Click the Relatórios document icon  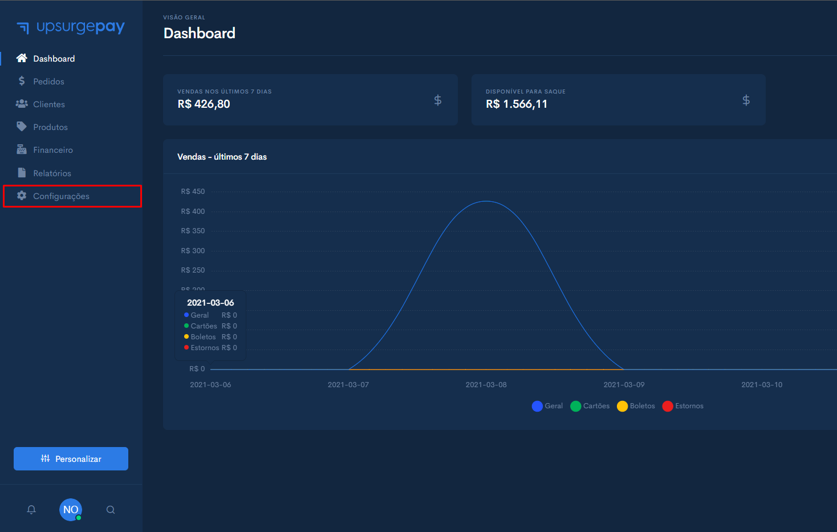tap(22, 173)
